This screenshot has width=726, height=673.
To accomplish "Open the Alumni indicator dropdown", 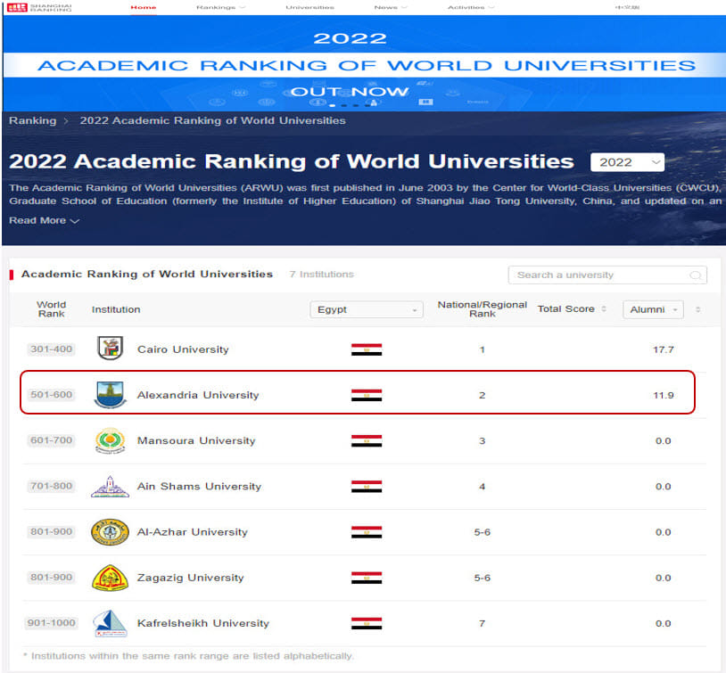I will tap(653, 309).
